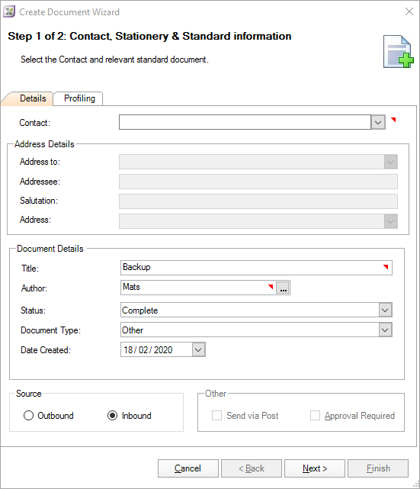Switch to the Profiling tab
Image resolution: width=420 pixels, height=489 pixels.
[79, 98]
